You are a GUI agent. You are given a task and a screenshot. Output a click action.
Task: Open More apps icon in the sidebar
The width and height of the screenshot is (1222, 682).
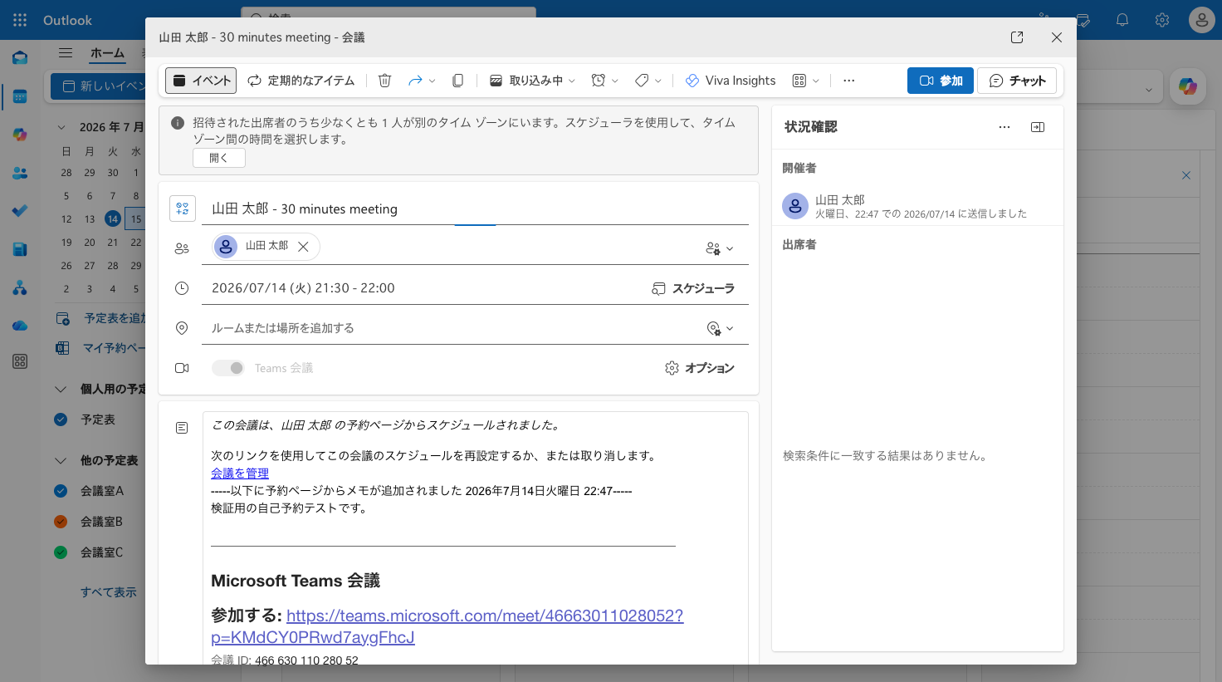pos(20,361)
